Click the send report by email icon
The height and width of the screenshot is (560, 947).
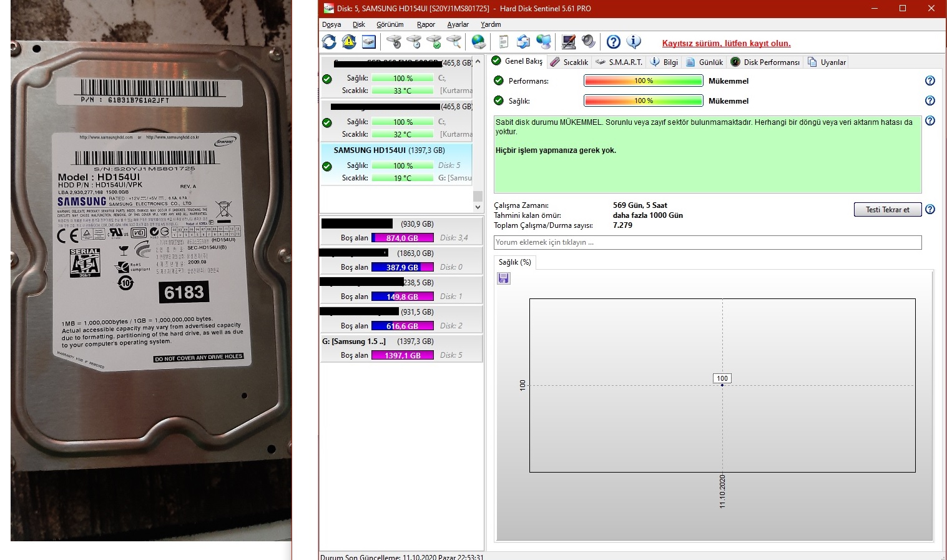pyautogui.click(x=524, y=42)
